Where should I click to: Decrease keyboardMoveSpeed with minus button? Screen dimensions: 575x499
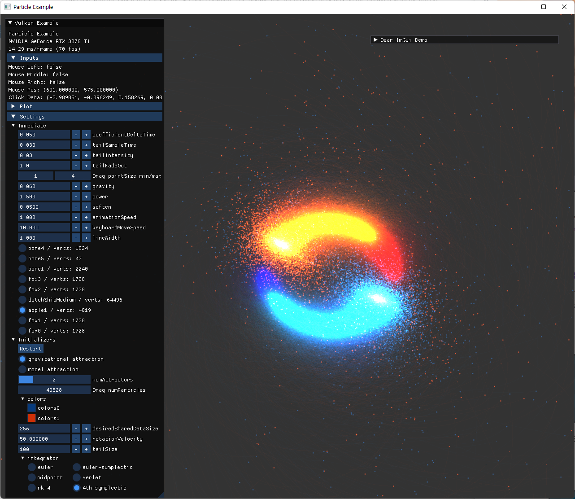[x=76, y=228]
